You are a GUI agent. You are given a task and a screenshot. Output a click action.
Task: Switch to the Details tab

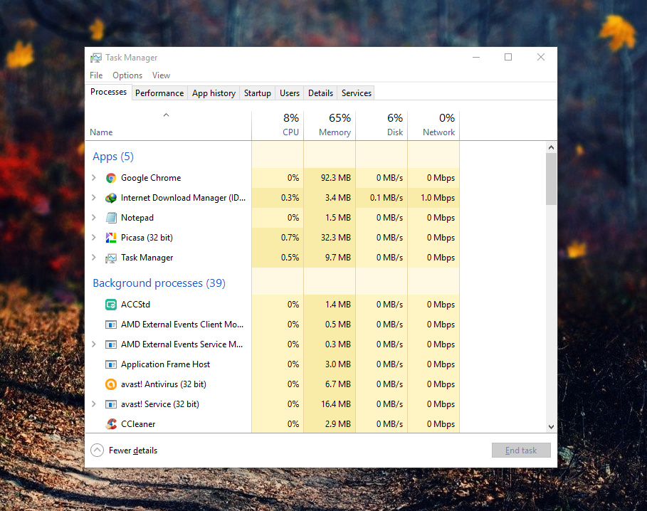pyautogui.click(x=320, y=93)
